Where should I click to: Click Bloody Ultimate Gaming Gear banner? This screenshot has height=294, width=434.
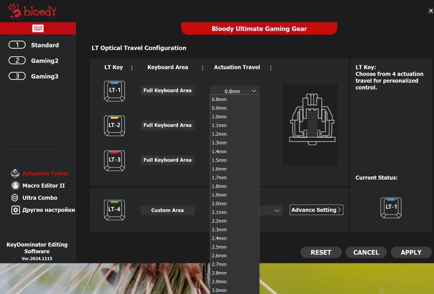point(259,29)
